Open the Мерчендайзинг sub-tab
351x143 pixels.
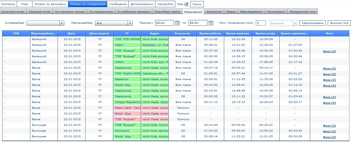251,11
